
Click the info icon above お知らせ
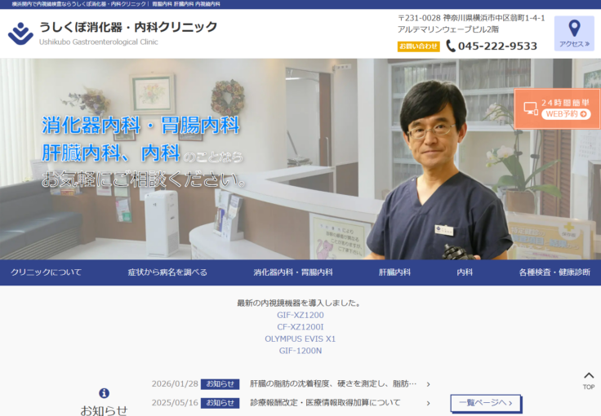pos(104,393)
